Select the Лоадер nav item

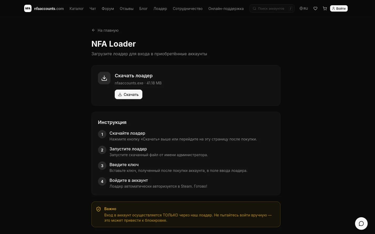(x=160, y=9)
